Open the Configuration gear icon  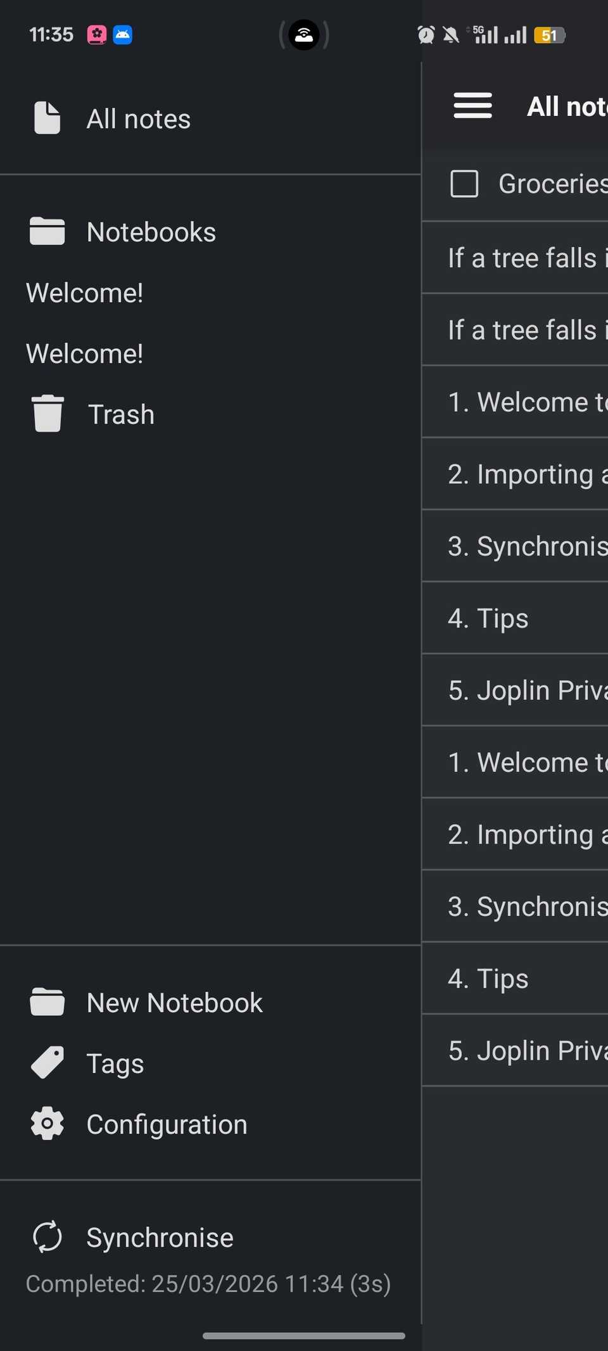(x=47, y=1124)
